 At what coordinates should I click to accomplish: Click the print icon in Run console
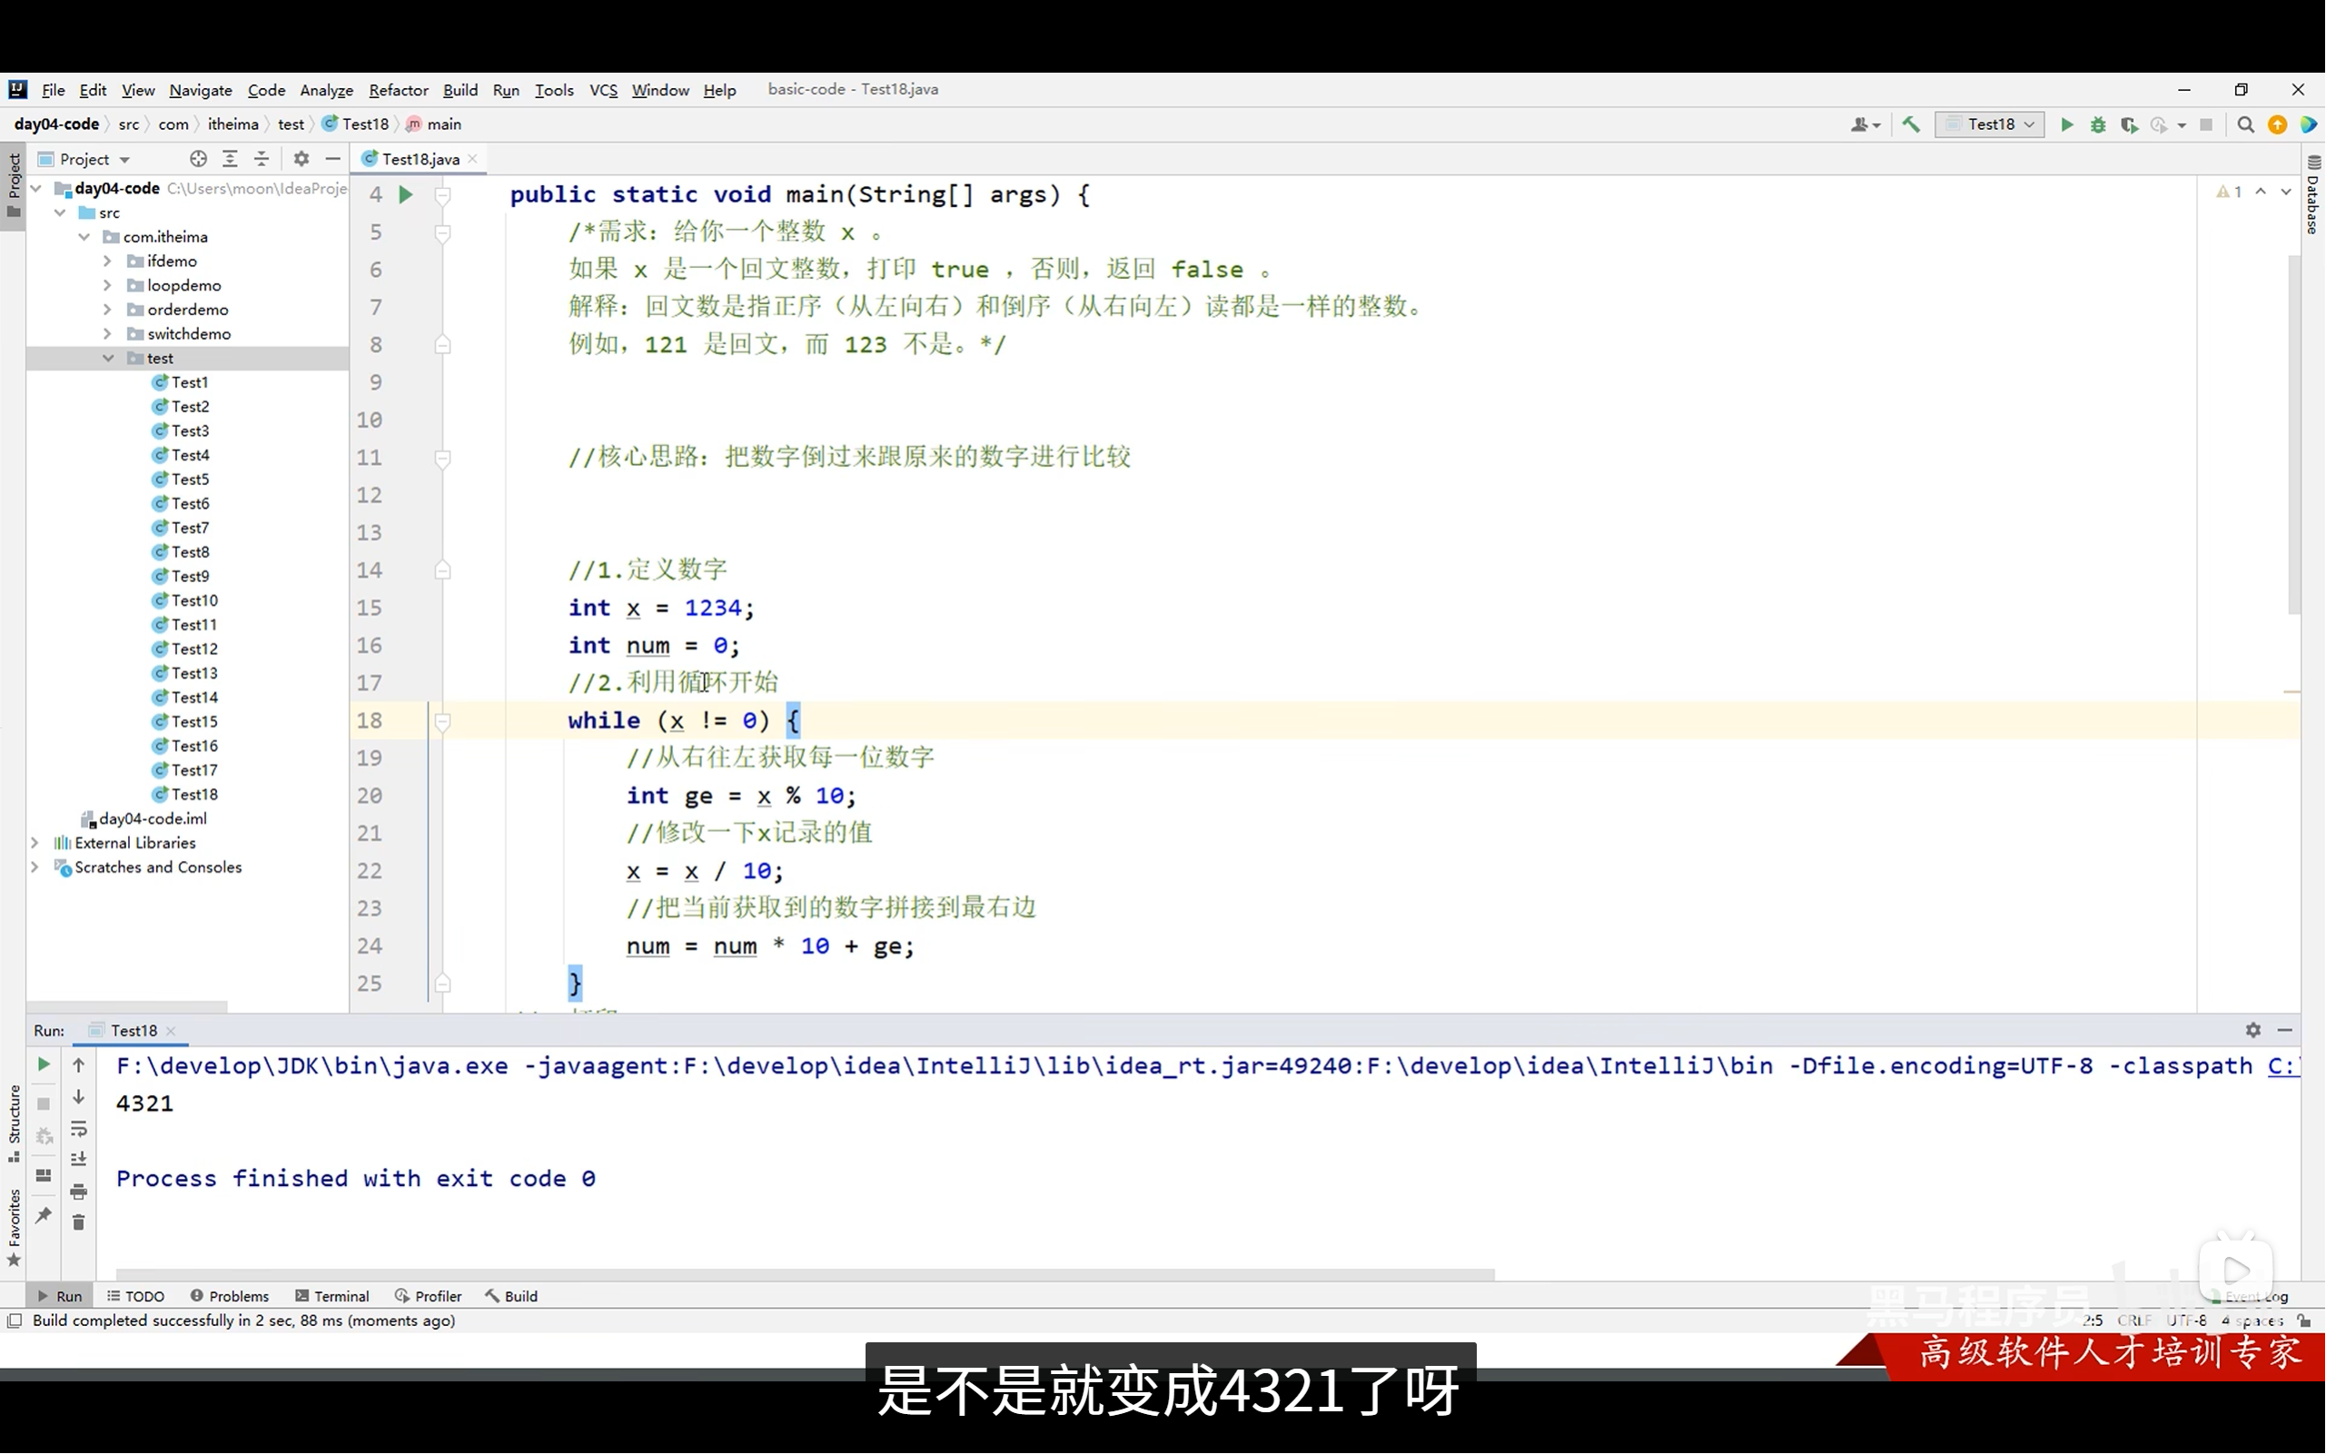(x=79, y=1192)
